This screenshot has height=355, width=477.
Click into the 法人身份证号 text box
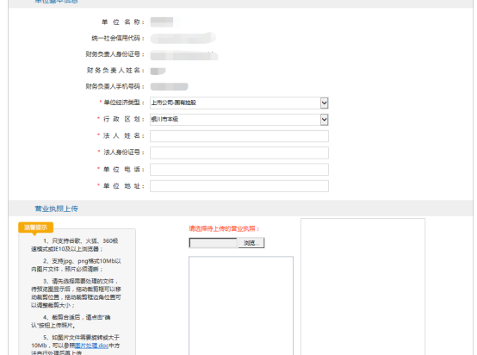click(239, 153)
